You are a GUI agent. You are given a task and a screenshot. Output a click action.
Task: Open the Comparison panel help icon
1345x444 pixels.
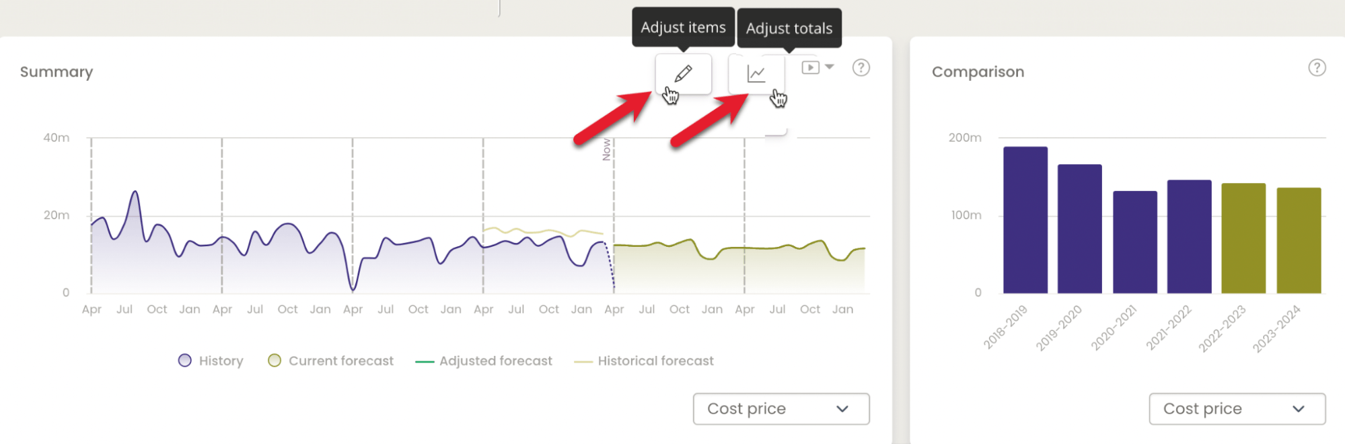(1317, 68)
